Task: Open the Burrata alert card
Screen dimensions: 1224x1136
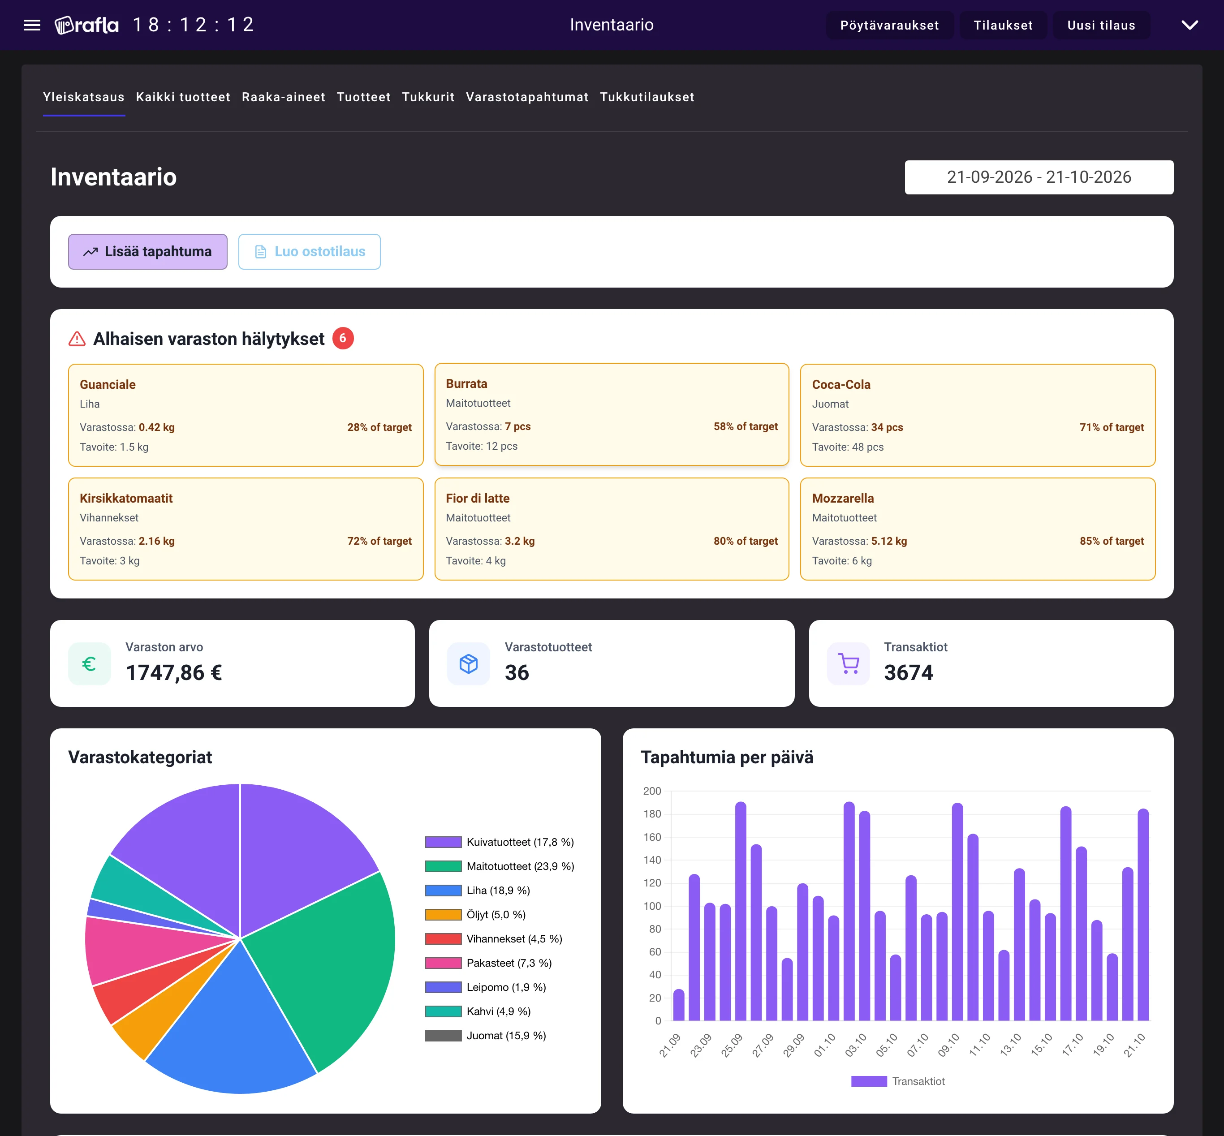Action: [611, 414]
